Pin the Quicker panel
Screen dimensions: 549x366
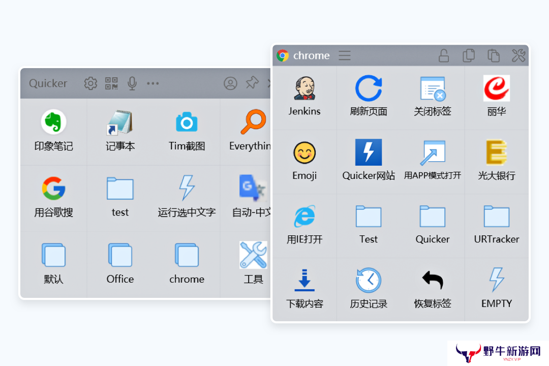click(252, 83)
